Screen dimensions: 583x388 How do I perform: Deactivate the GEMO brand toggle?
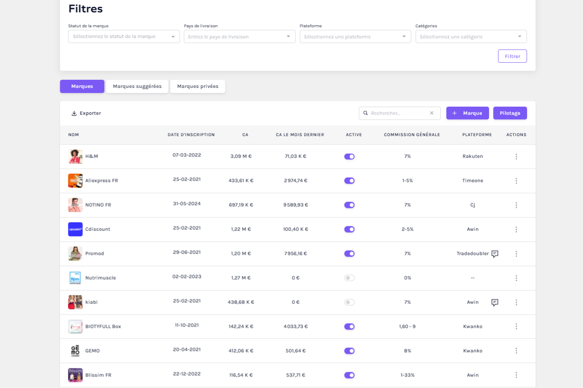coord(349,351)
